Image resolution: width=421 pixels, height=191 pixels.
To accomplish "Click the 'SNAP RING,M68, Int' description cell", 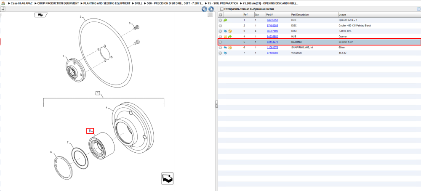I will tap(301, 48).
